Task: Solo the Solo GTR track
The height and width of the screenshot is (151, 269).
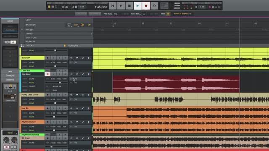Action: pyautogui.click(x=59, y=58)
